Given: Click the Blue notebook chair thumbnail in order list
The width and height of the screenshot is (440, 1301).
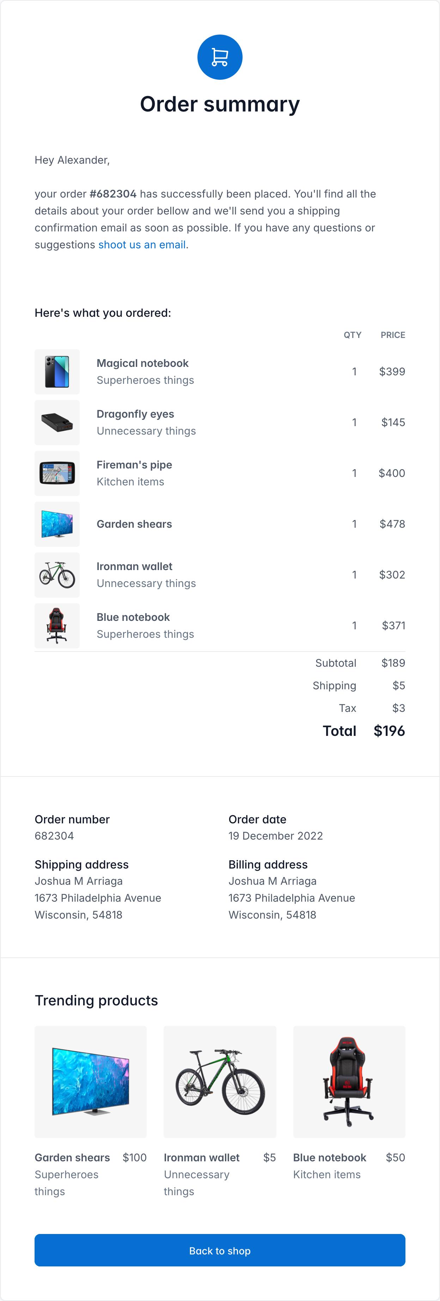Looking at the screenshot, I should pos(57,626).
